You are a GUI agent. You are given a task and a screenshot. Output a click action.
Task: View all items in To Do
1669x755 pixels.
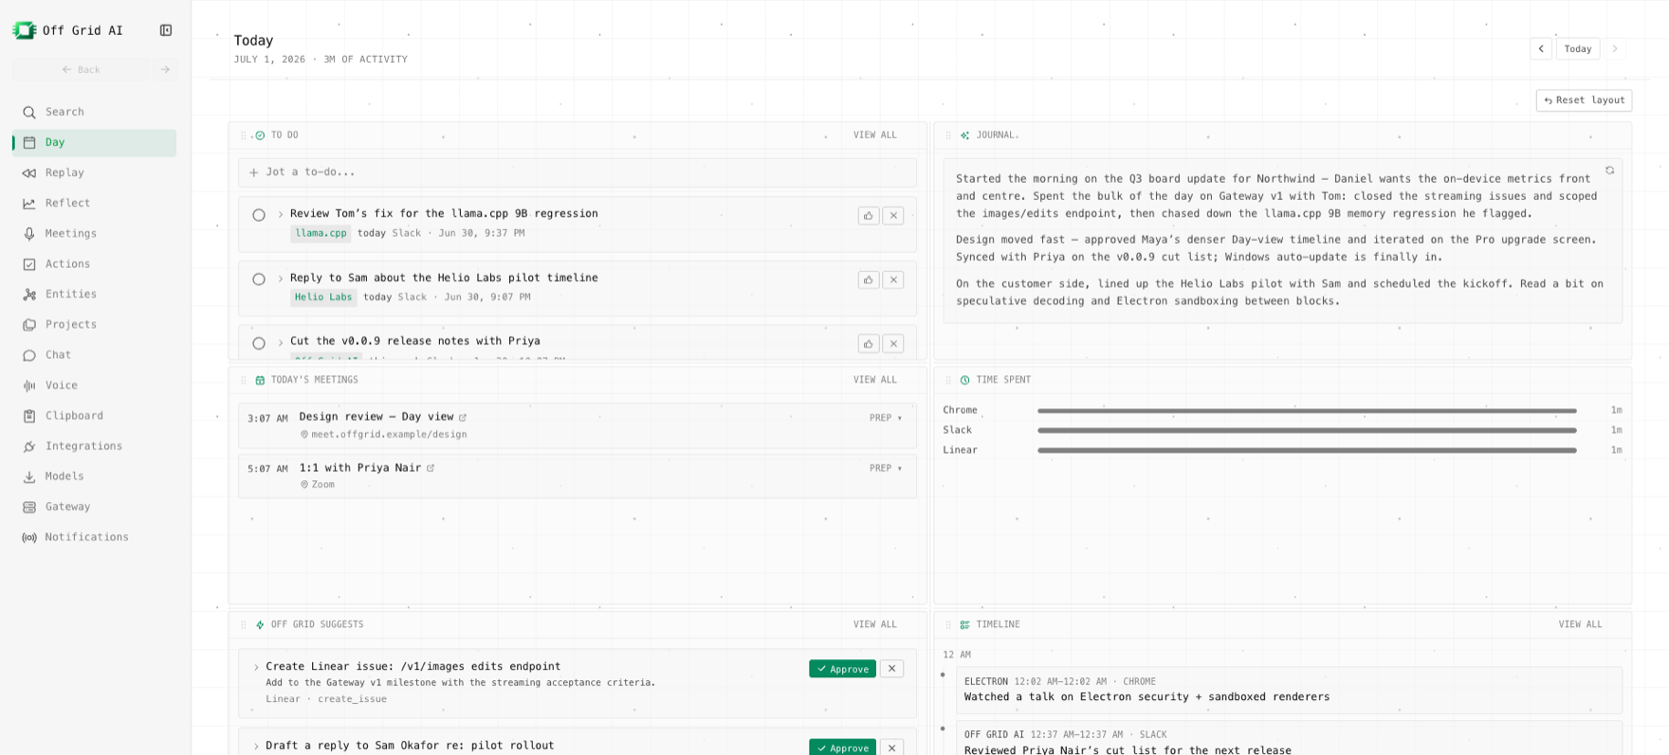point(874,135)
